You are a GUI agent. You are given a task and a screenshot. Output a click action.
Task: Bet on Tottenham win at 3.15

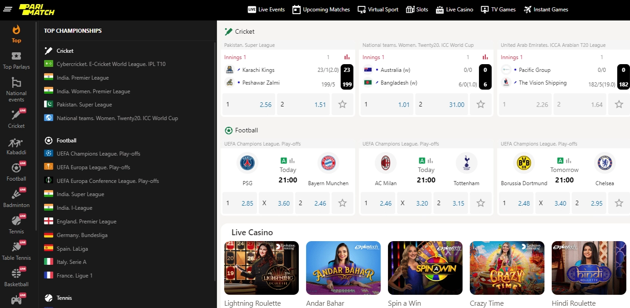coord(451,203)
